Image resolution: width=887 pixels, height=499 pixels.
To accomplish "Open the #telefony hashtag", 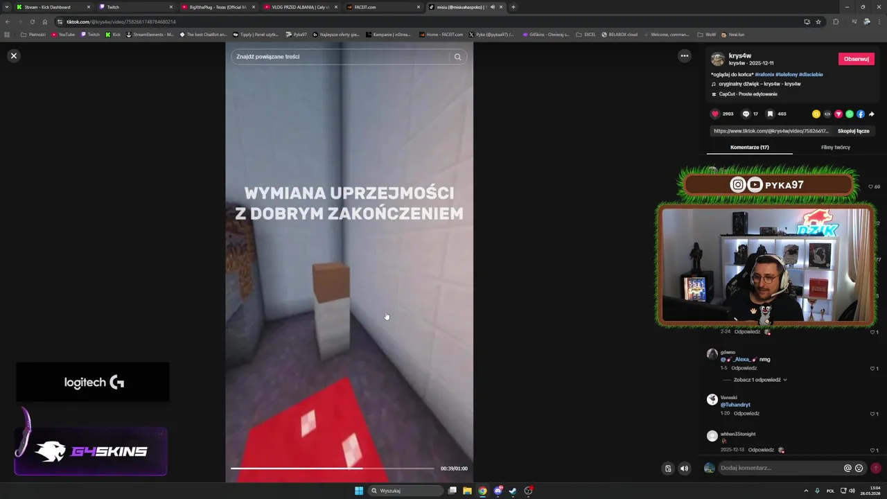I will [787, 74].
